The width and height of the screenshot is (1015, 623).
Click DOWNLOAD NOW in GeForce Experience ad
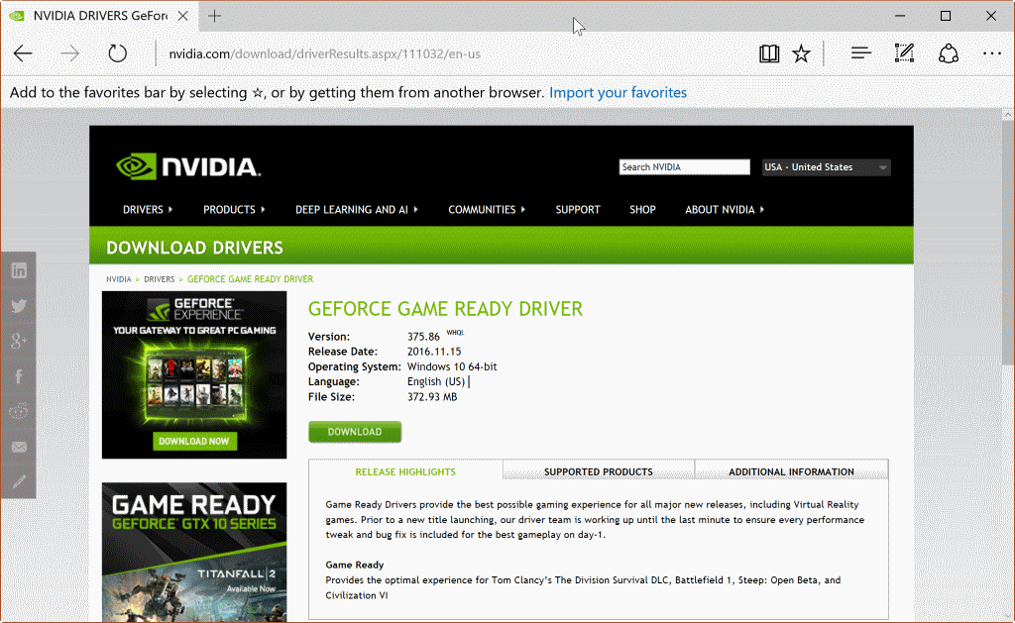194,441
